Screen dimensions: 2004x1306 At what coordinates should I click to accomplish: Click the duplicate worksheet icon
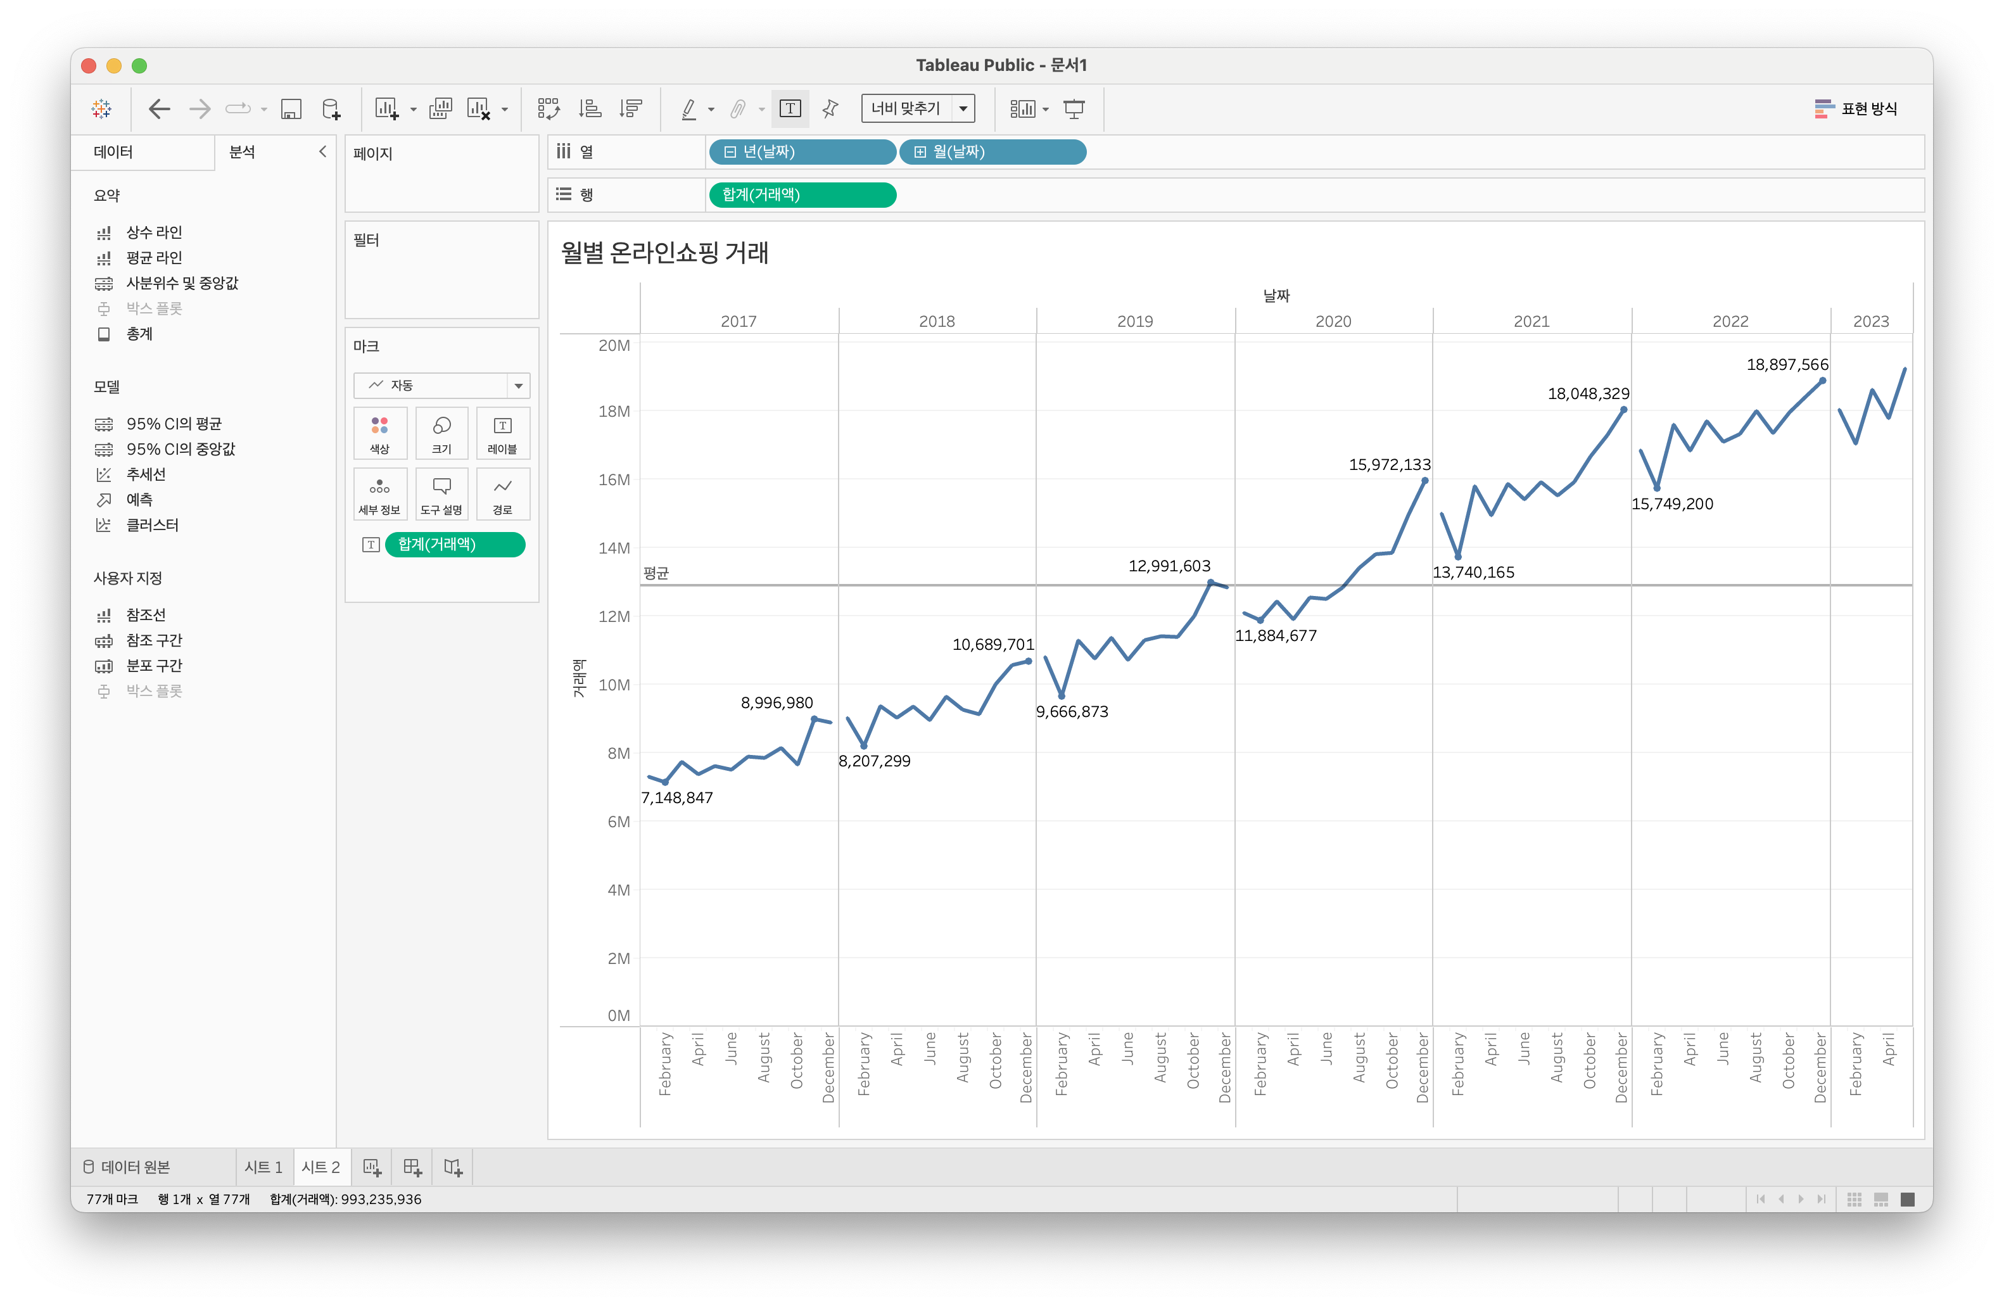440,109
